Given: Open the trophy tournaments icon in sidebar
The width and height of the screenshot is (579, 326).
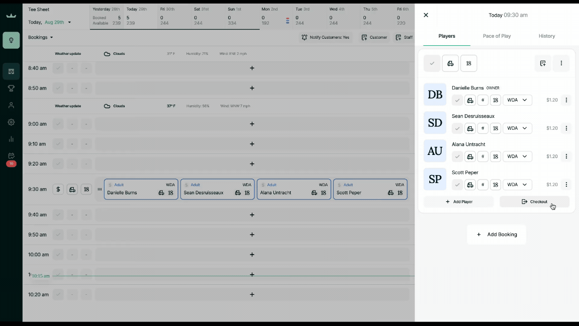Looking at the screenshot, I should click(x=11, y=89).
